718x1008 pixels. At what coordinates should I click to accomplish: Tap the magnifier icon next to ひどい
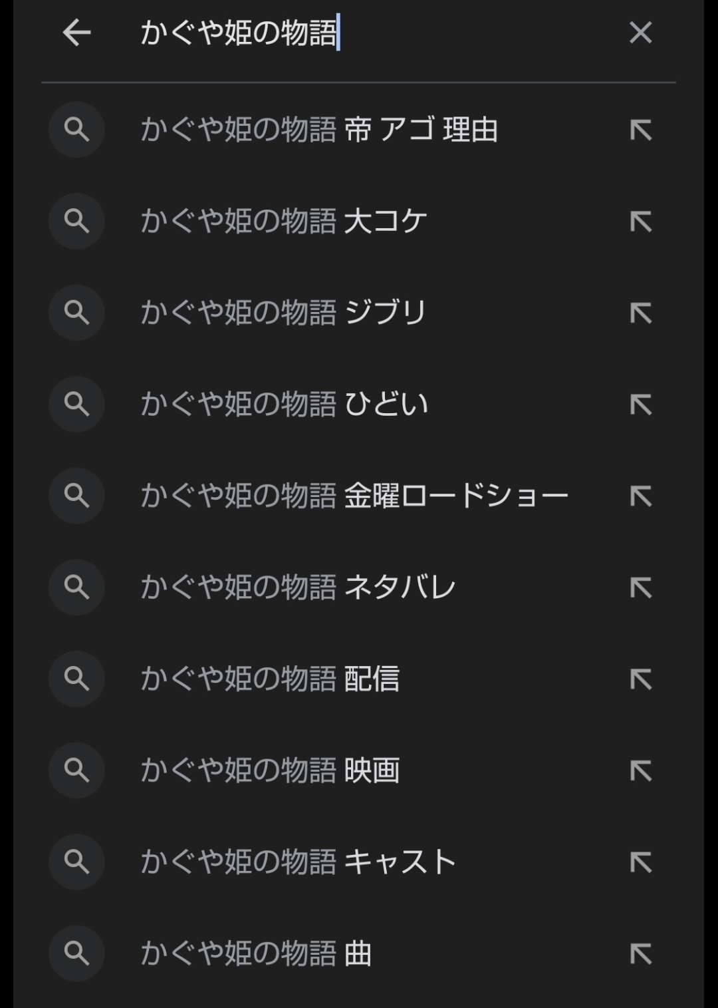(76, 405)
